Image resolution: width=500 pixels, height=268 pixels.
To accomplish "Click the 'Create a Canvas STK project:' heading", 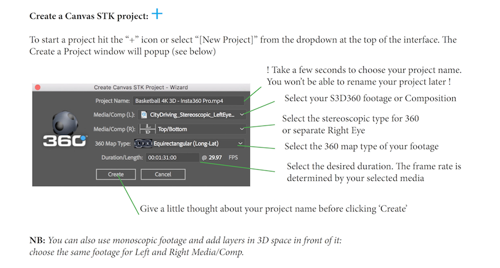I will (x=89, y=16).
